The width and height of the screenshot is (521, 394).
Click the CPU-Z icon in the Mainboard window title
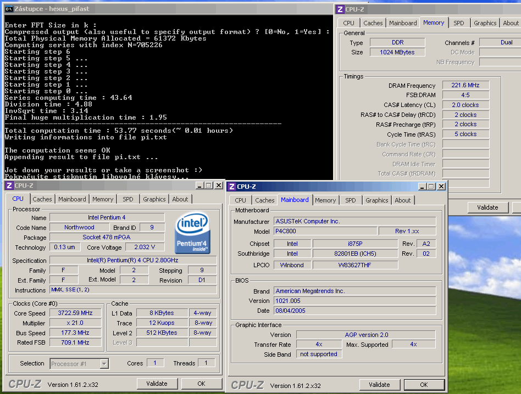(x=232, y=187)
